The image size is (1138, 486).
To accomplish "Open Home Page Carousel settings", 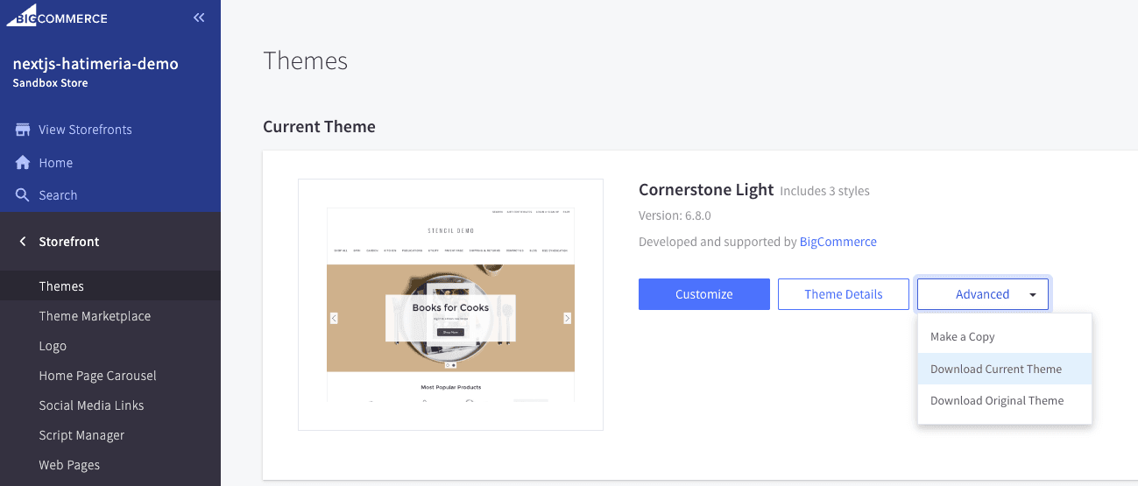I will [97, 376].
